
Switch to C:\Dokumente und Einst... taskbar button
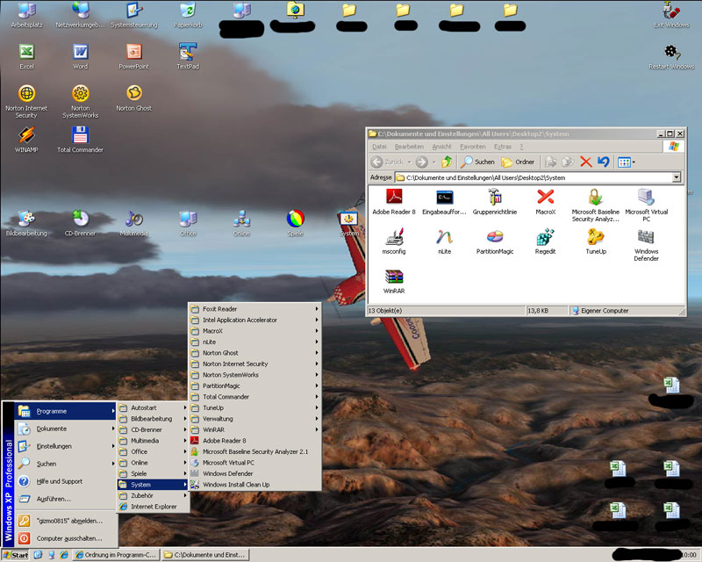(205, 555)
